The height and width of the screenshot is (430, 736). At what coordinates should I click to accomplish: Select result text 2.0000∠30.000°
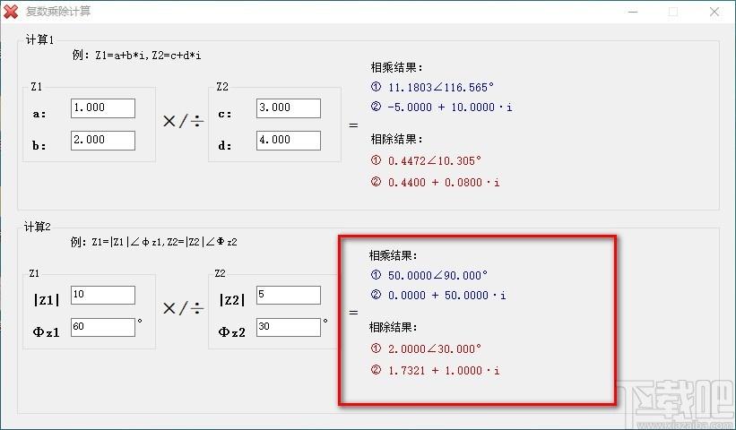[434, 348]
